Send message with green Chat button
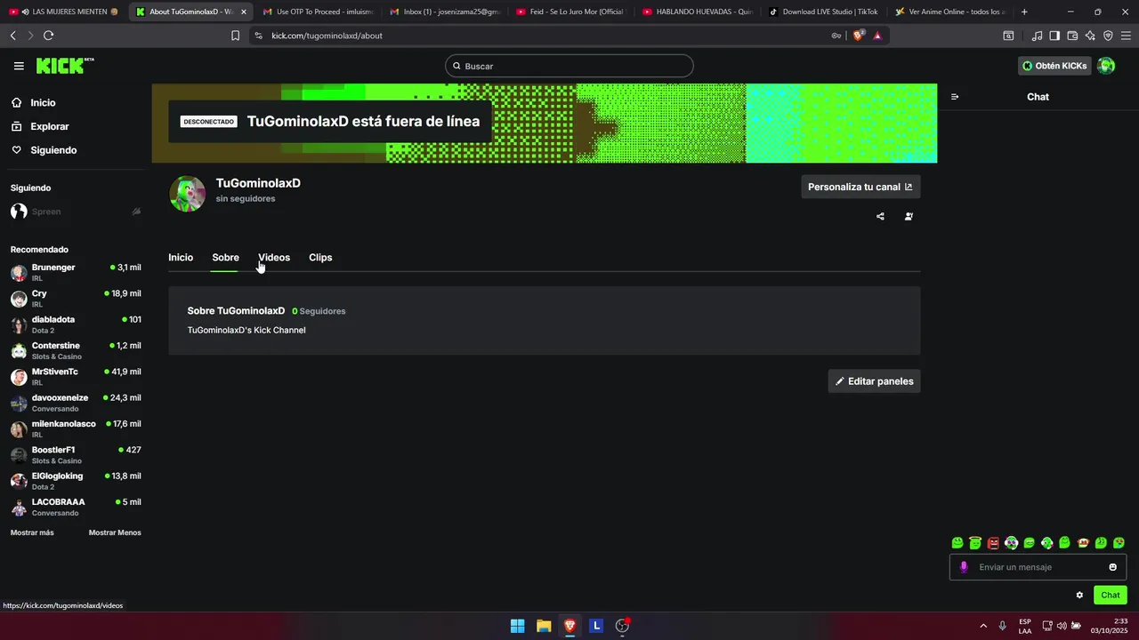 [x=1110, y=596]
